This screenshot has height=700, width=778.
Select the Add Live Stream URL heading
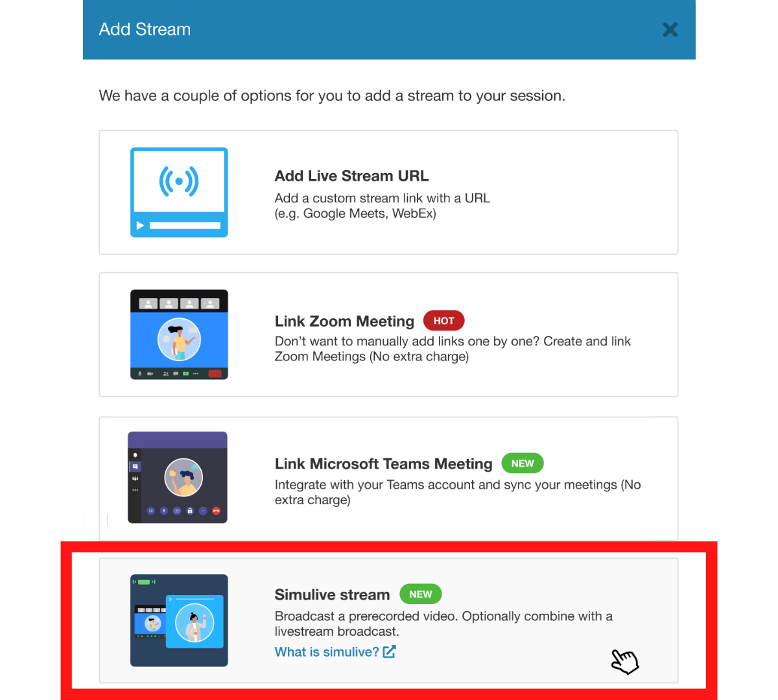352,176
